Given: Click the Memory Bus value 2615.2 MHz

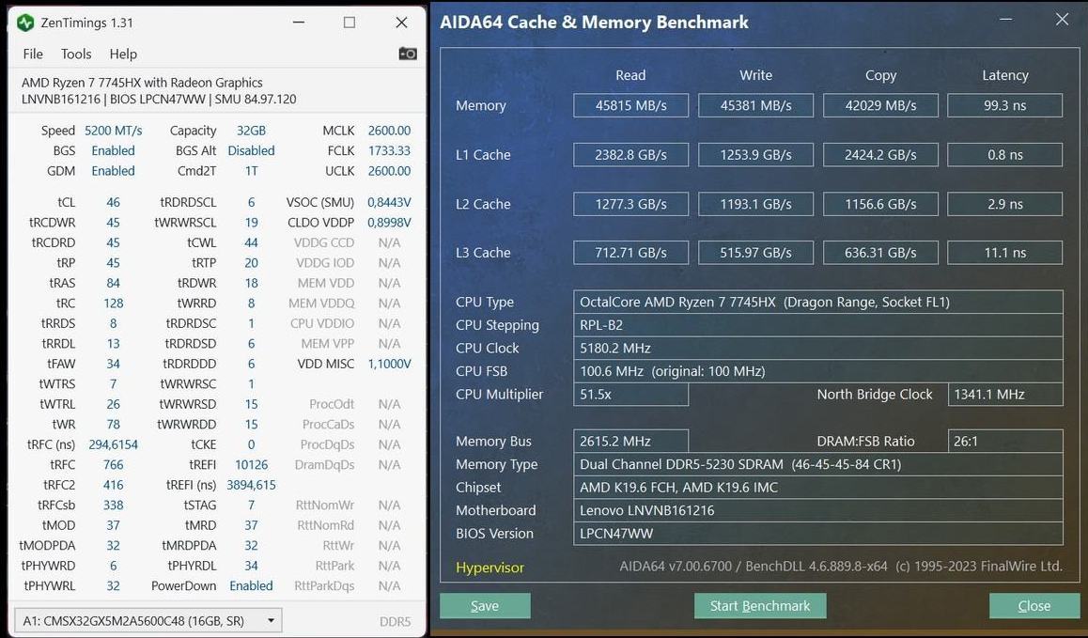Looking at the screenshot, I should (x=630, y=441).
